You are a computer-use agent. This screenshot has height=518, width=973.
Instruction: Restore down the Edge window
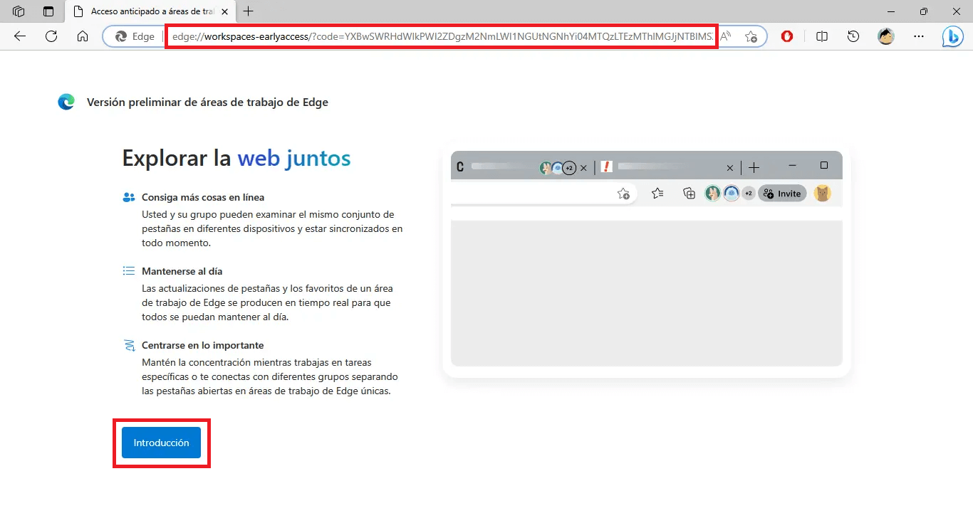pyautogui.click(x=924, y=11)
